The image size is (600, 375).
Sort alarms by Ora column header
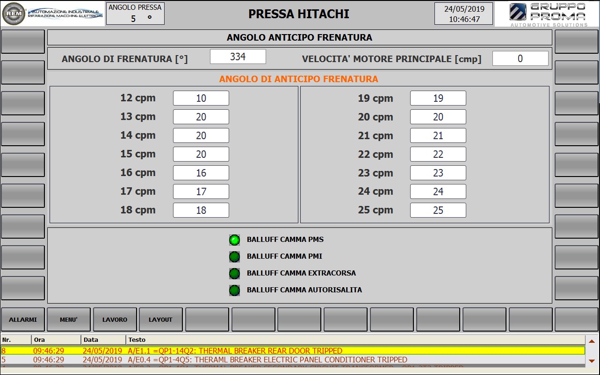56,340
